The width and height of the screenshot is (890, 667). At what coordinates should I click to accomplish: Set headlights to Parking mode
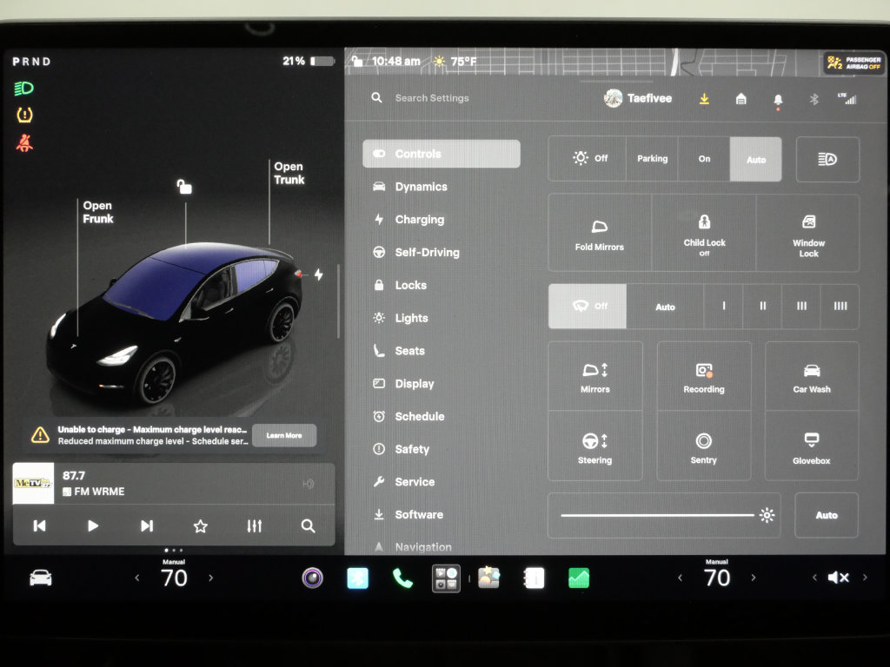pyautogui.click(x=652, y=159)
